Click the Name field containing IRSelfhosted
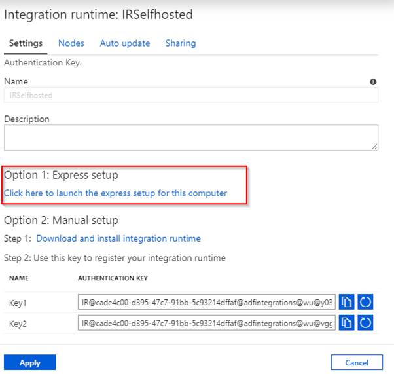The height and width of the screenshot is (374, 394). pyautogui.click(x=190, y=95)
